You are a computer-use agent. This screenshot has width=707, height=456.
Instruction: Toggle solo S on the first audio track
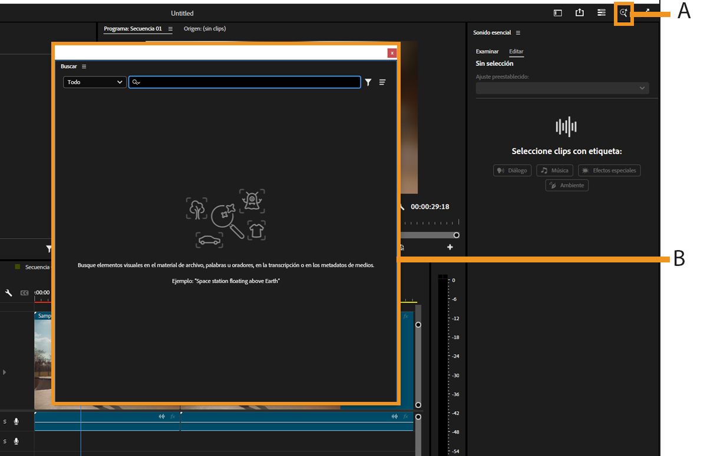5,421
